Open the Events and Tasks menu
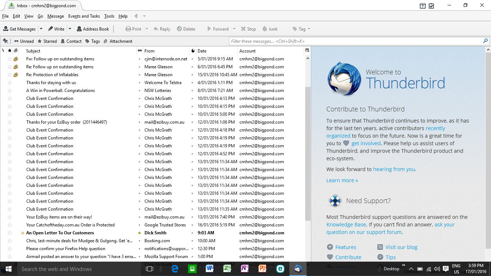 coord(84,16)
